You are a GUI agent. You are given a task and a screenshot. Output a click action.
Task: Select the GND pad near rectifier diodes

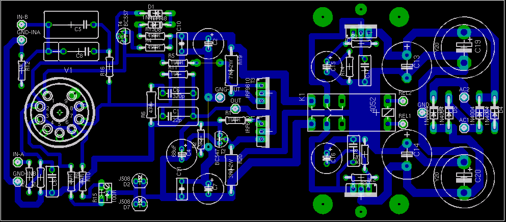[422, 112]
